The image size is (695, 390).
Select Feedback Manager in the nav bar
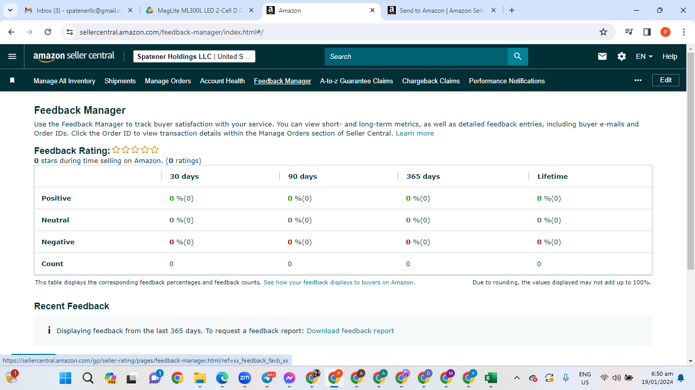(x=282, y=81)
